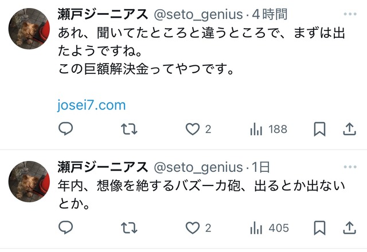
Task: View analytics showing 405 views
Action: [x=268, y=228]
